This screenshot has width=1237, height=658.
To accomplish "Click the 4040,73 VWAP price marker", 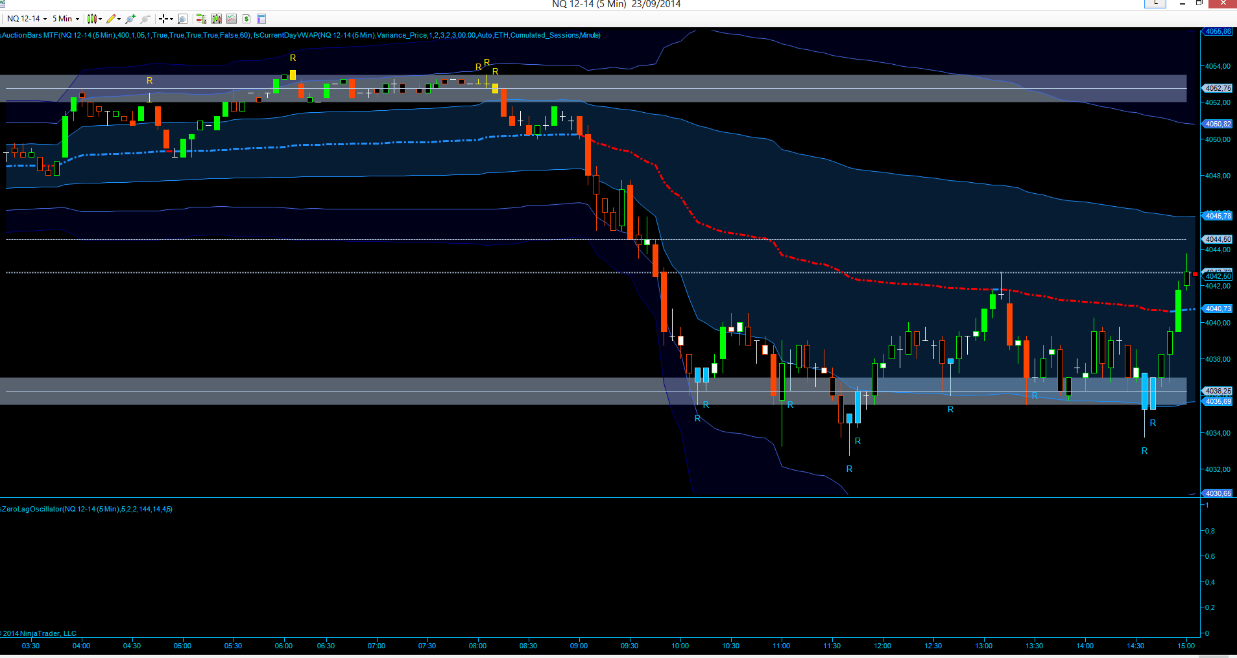I will [1218, 309].
